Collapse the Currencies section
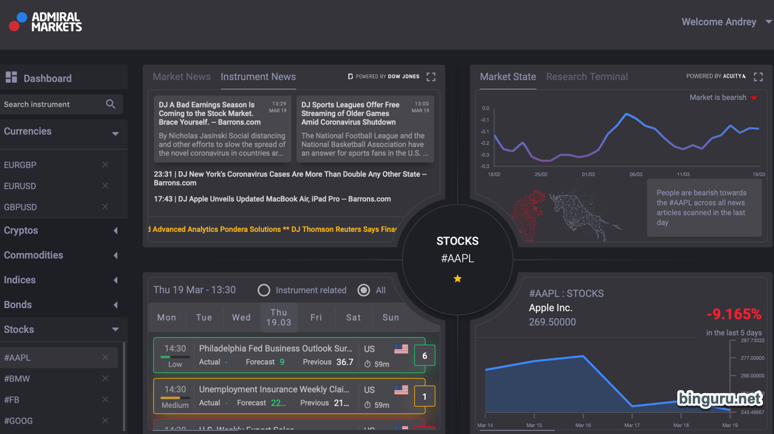774x434 pixels. click(x=115, y=133)
